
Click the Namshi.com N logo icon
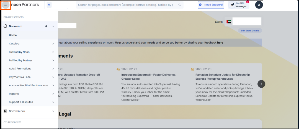[5, 111]
